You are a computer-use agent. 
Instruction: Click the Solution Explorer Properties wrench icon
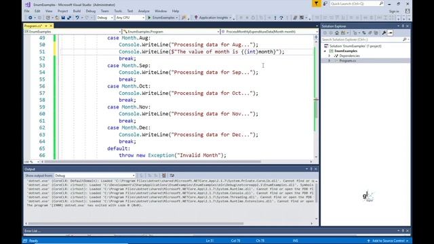tap(384, 33)
